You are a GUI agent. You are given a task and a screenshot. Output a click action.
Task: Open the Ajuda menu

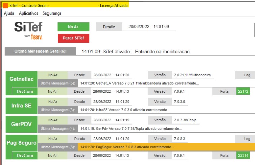9,13
